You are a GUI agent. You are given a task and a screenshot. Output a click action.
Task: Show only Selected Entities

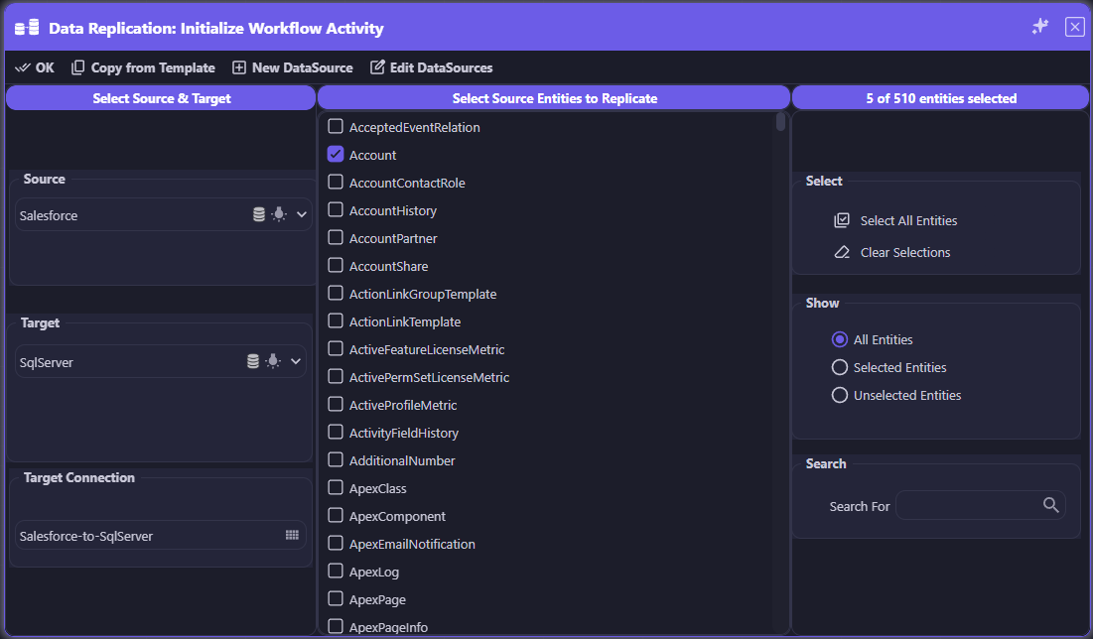pyautogui.click(x=840, y=367)
